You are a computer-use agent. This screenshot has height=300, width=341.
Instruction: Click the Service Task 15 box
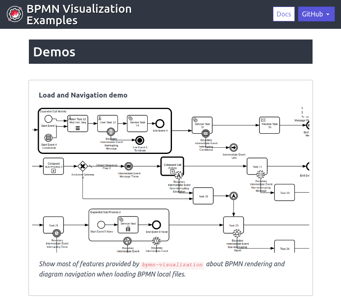(x=202, y=125)
